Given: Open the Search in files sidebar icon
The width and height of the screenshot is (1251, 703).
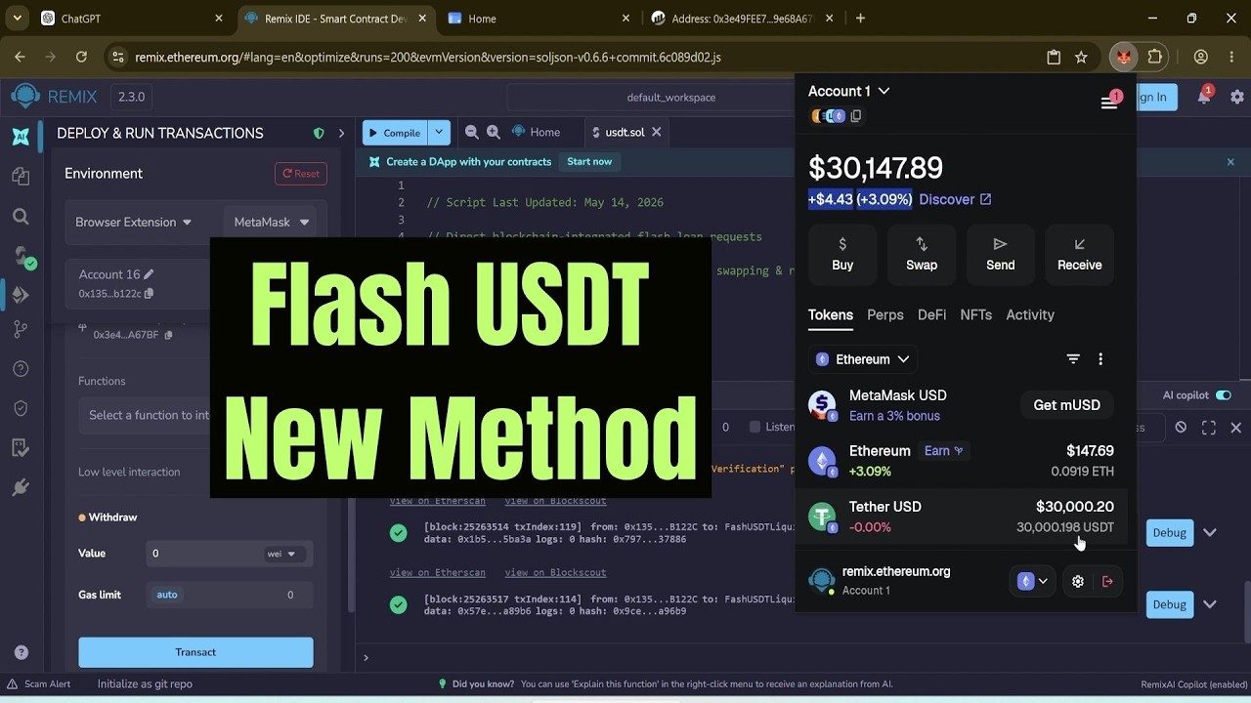Looking at the screenshot, I should (21, 216).
